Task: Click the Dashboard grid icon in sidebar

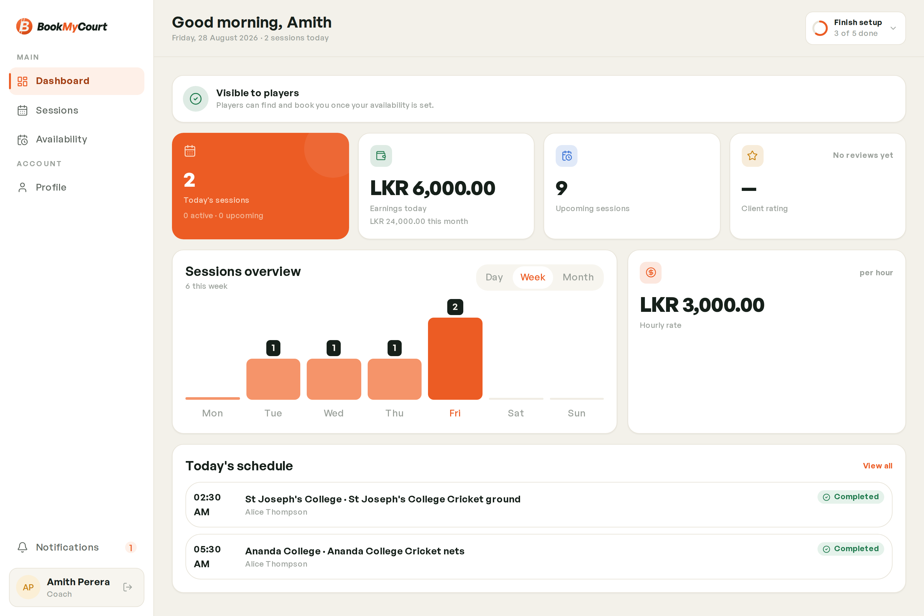Action: (x=22, y=81)
